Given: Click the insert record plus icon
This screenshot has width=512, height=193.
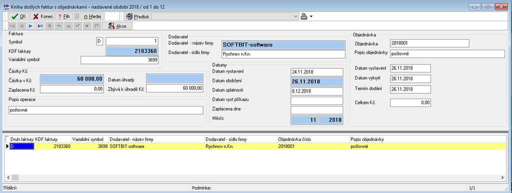Looking at the screenshot, I should point(50,26).
